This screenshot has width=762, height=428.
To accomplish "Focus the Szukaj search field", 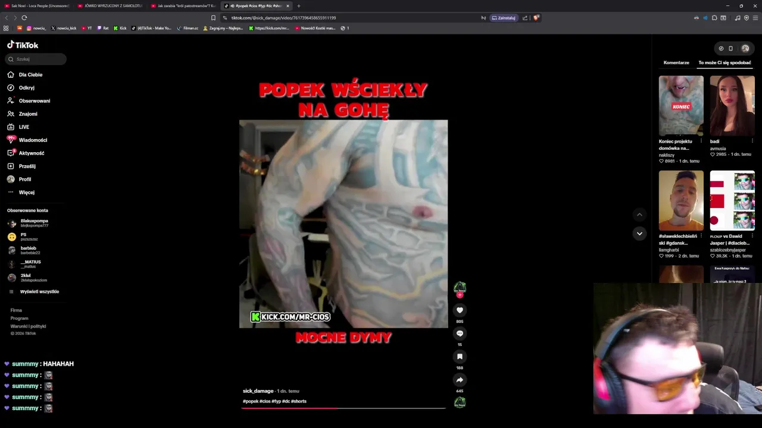I will pyautogui.click(x=36, y=59).
